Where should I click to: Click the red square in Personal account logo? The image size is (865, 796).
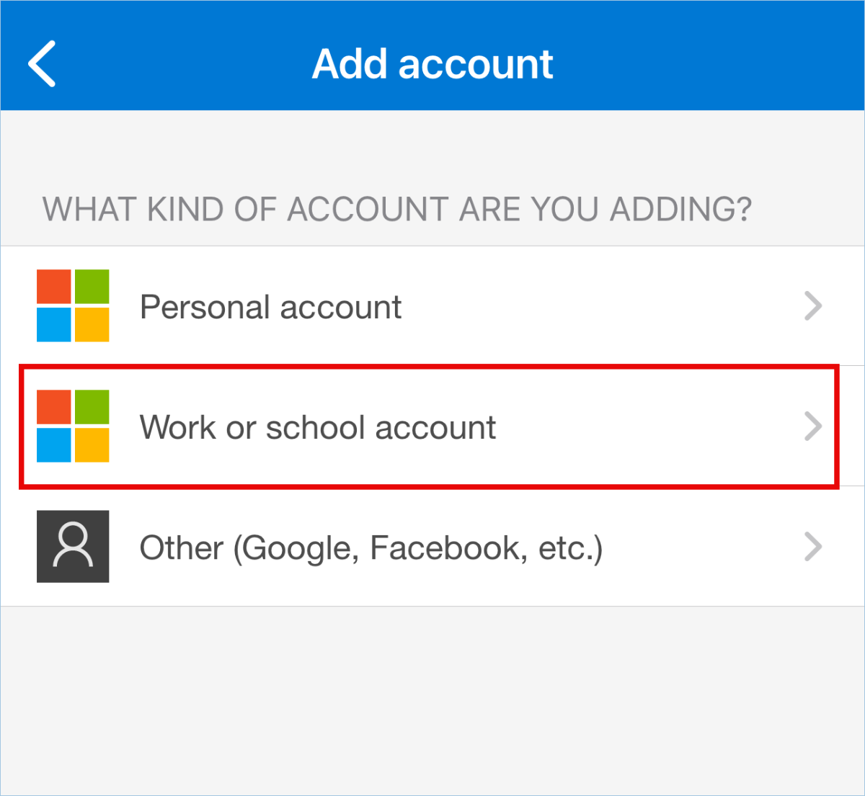click(54, 287)
